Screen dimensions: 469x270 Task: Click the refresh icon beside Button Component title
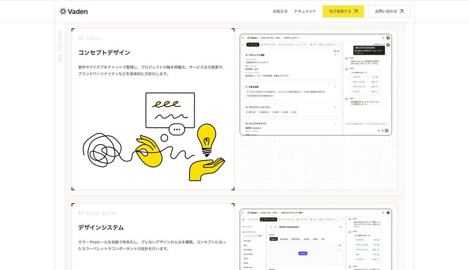[340, 227]
